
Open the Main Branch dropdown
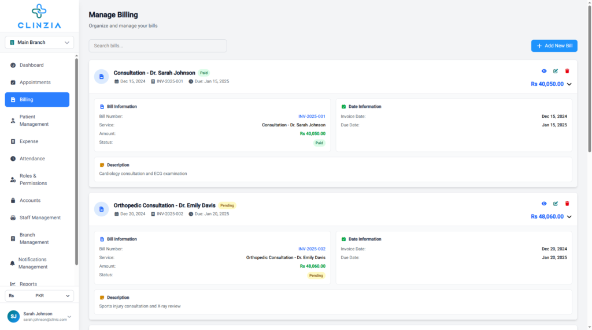pos(39,42)
